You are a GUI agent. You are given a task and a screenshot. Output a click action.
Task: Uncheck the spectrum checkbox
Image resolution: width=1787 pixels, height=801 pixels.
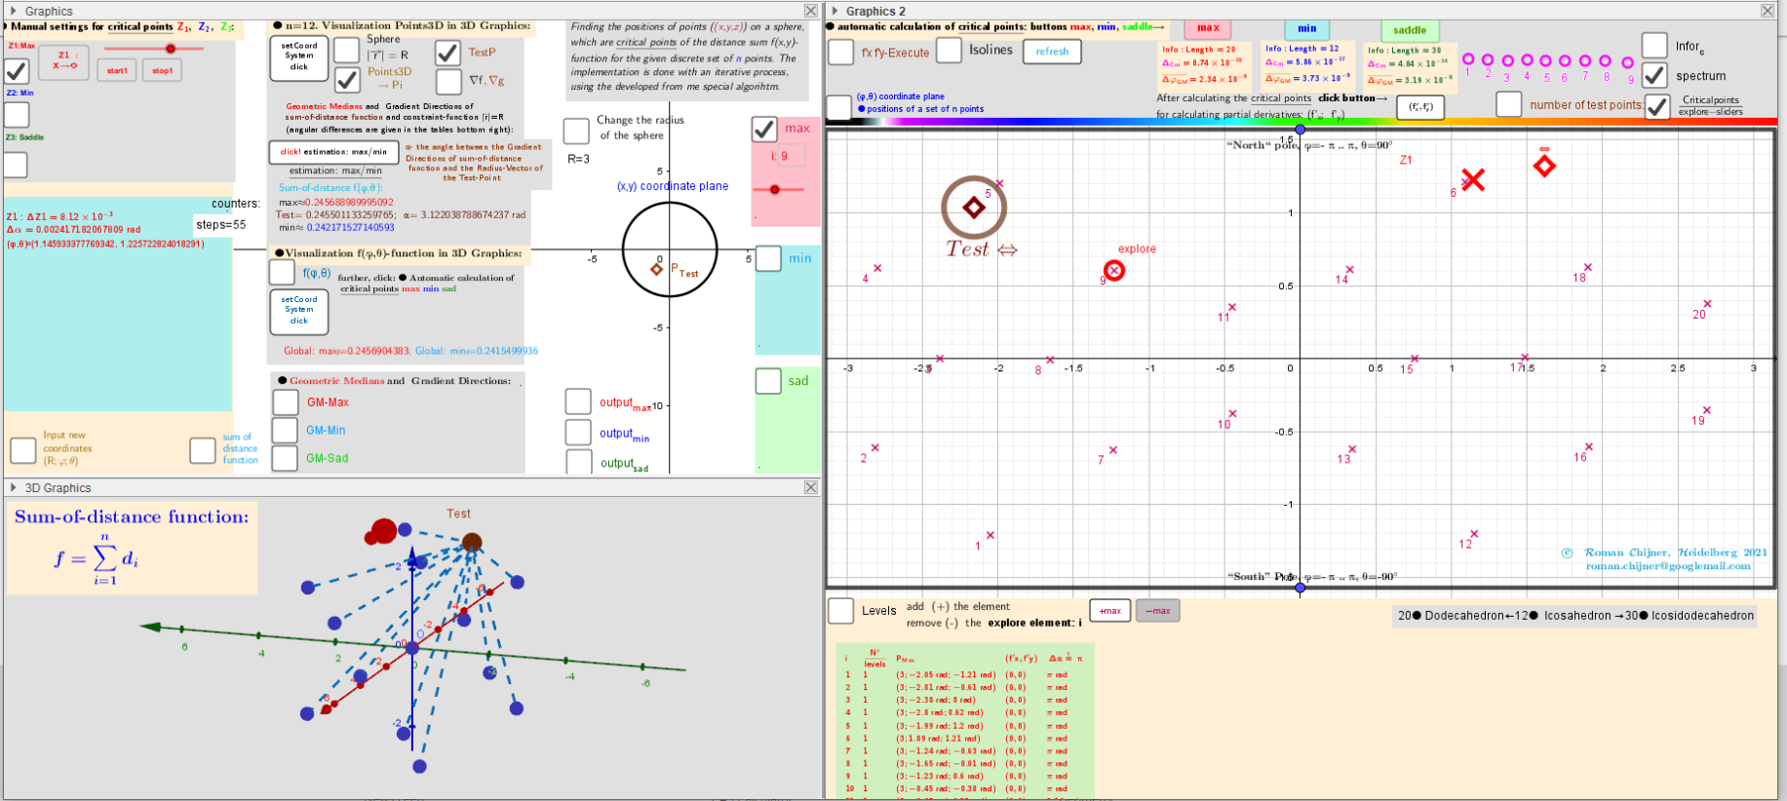(x=1654, y=75)
